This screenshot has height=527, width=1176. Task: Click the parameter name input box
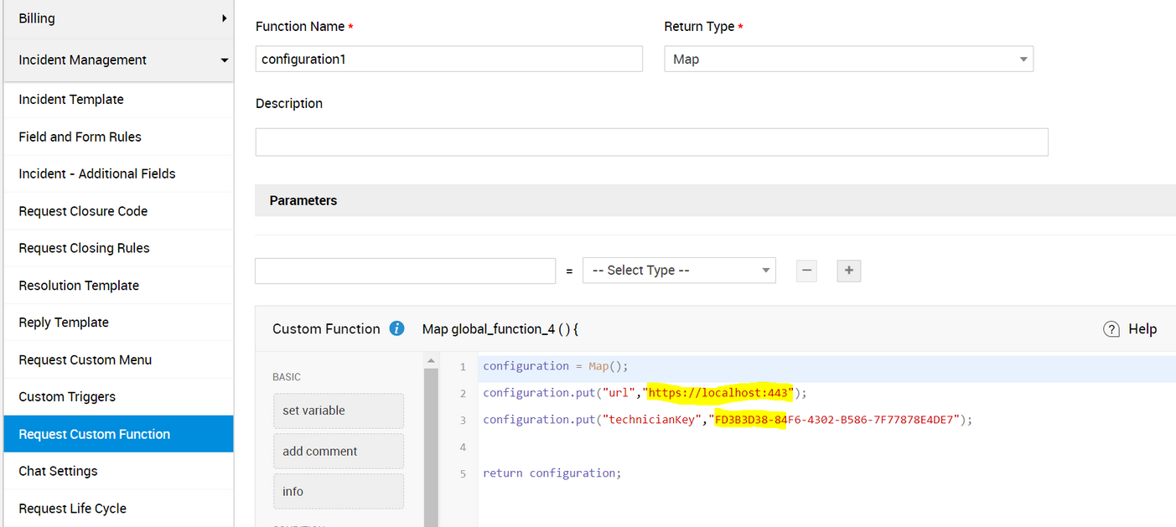(405, 271)
